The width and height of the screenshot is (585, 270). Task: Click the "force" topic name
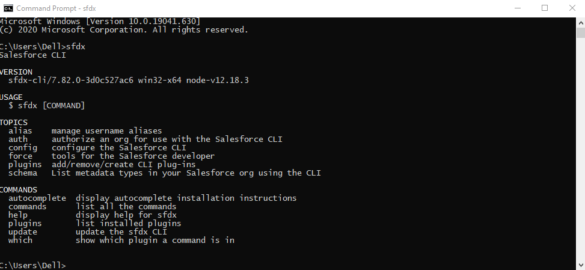click(x=20, y=156)
